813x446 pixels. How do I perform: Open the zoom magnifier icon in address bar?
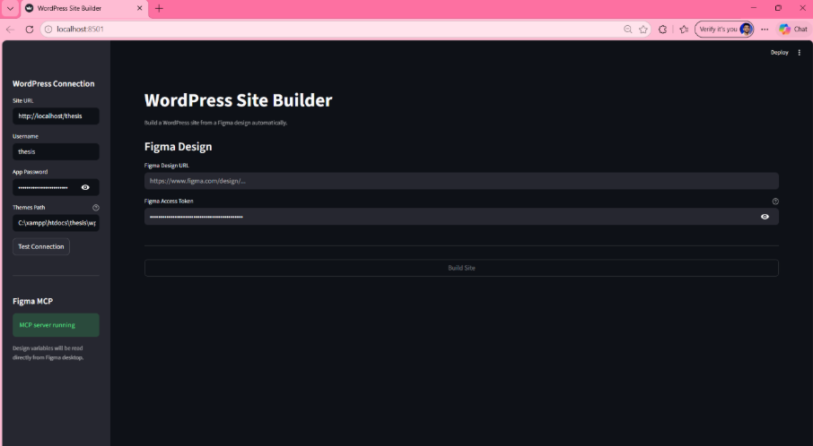[x=627, y=30]
